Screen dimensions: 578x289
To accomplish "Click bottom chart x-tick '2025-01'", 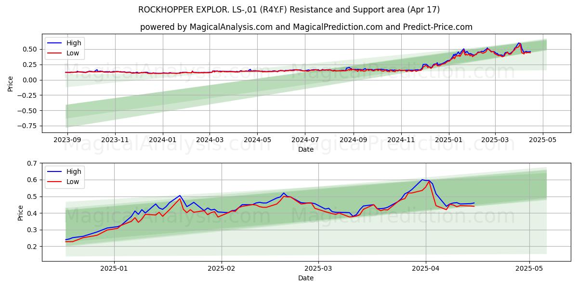I will (x=114, y=268).
